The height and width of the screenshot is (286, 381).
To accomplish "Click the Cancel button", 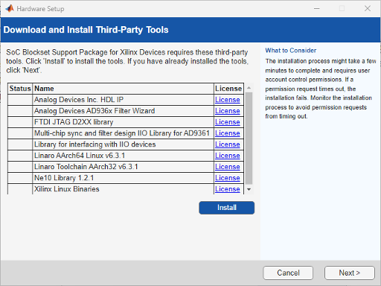I will pyautogui.click(x=288, y=273).
